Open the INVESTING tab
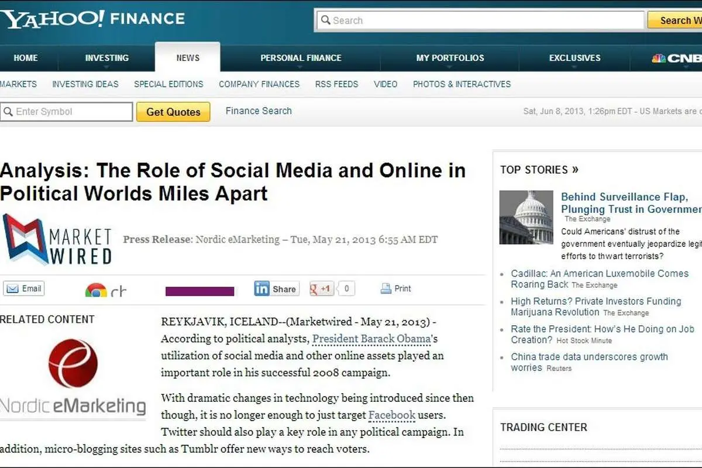The width and height of the screenshot is (702, 468). point(107,58)
